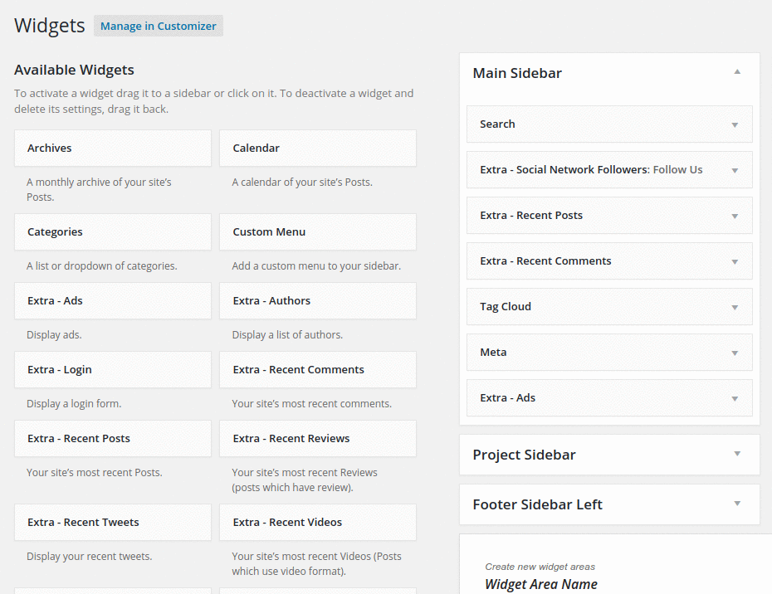This screenshot has height=594, width=772.
Task: Select the Calendar widget
Action: point(318,148)
